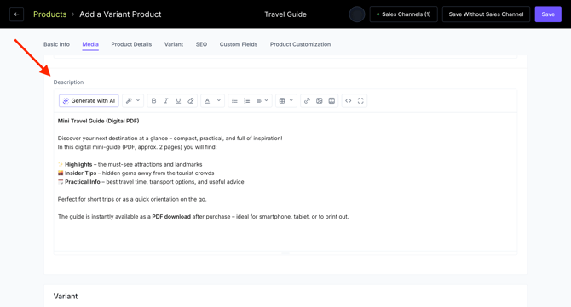Click the 'Practical Info' line

(x=151, y=182)
